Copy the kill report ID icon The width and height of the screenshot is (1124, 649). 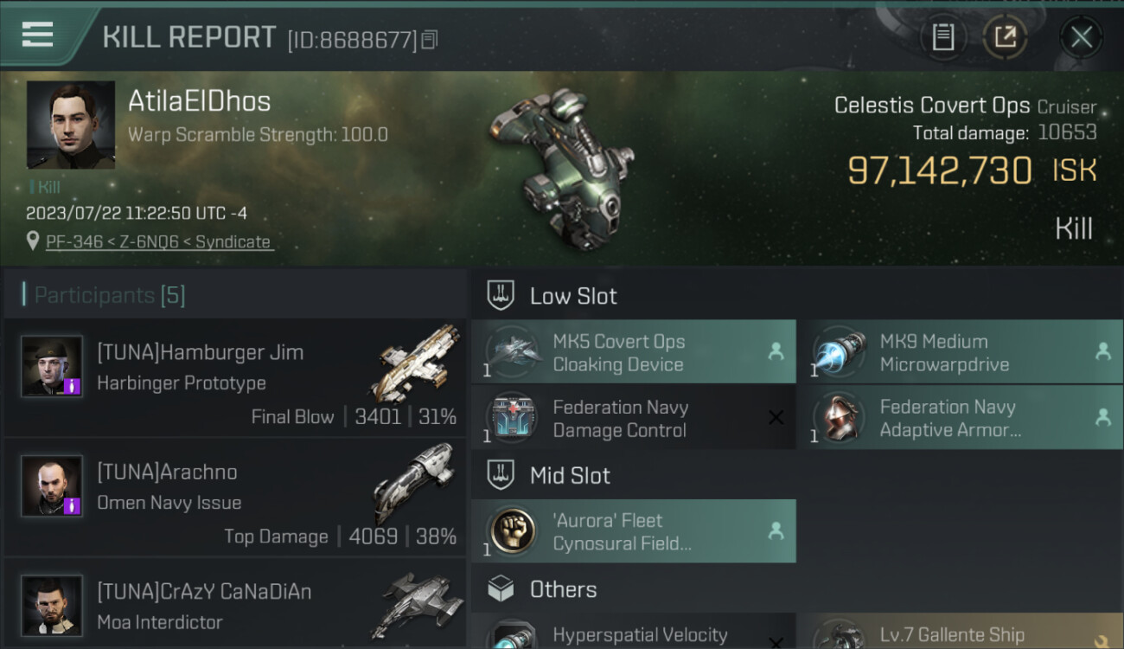pos(430,40)
